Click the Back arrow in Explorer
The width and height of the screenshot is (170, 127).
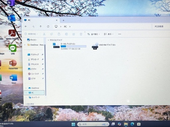[26, 26]
